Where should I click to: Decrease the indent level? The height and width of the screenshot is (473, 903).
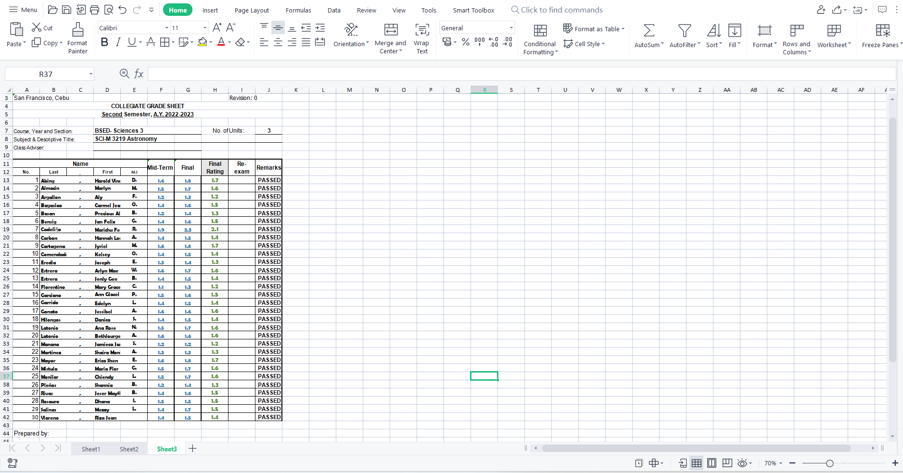pos(306,27)
